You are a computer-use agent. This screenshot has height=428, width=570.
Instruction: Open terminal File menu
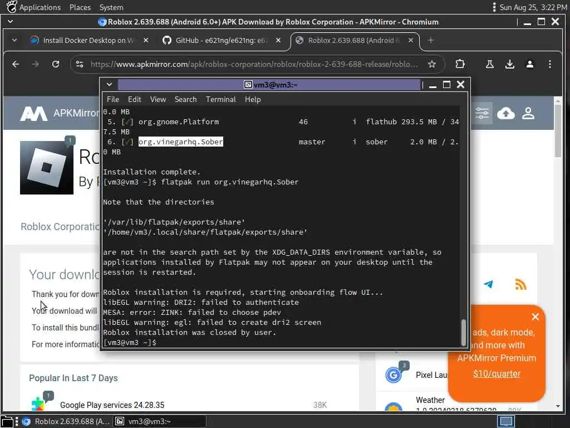(x=112, y=99)
